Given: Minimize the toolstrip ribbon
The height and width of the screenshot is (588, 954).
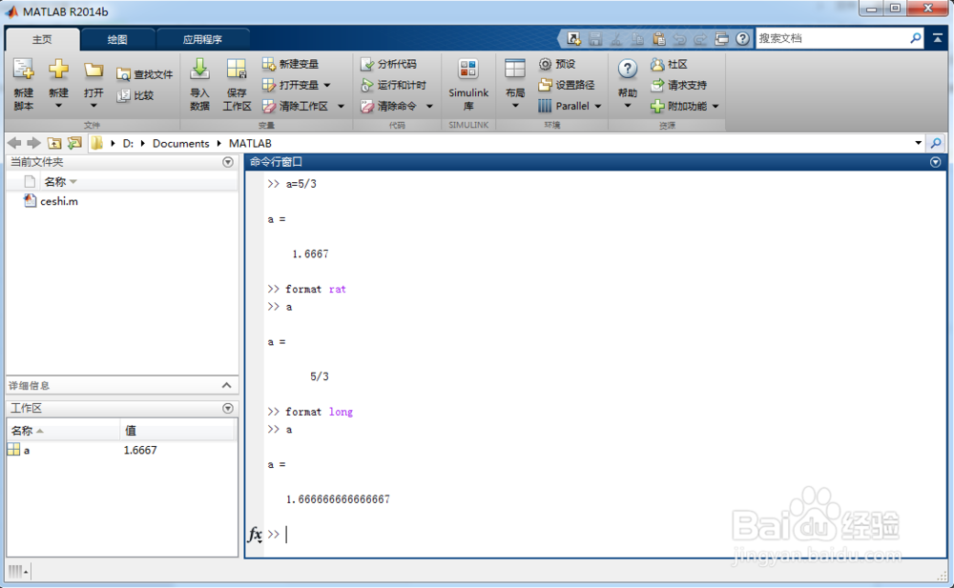Looking at the screenshot, I should [938, 38].
